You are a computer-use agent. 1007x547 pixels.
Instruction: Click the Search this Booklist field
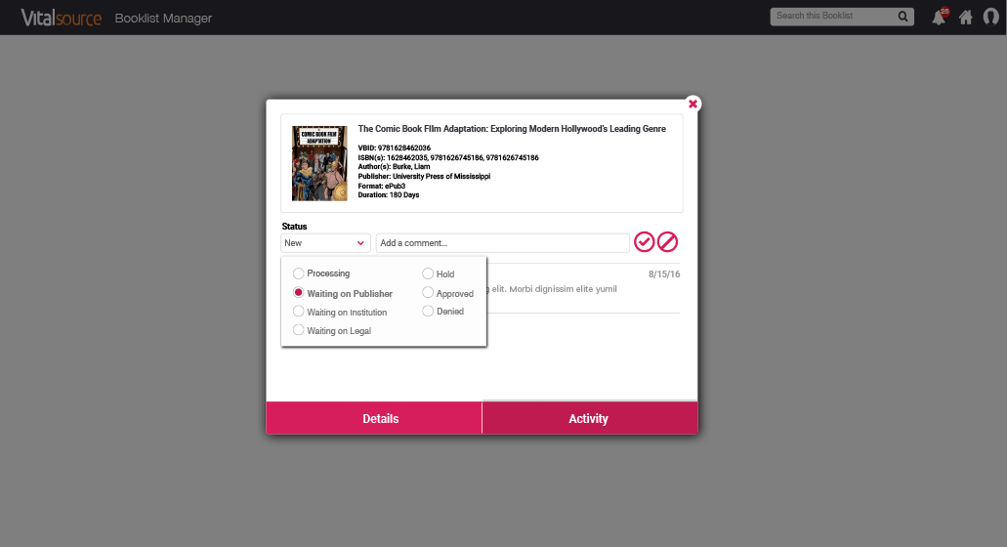[x=831, y=17]
